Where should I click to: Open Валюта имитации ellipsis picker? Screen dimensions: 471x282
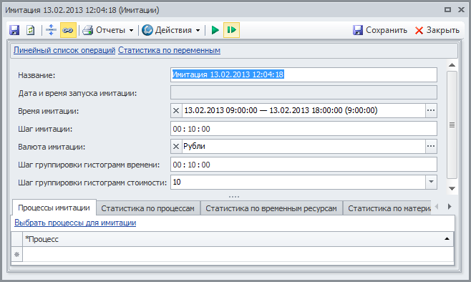click(431, 147)
